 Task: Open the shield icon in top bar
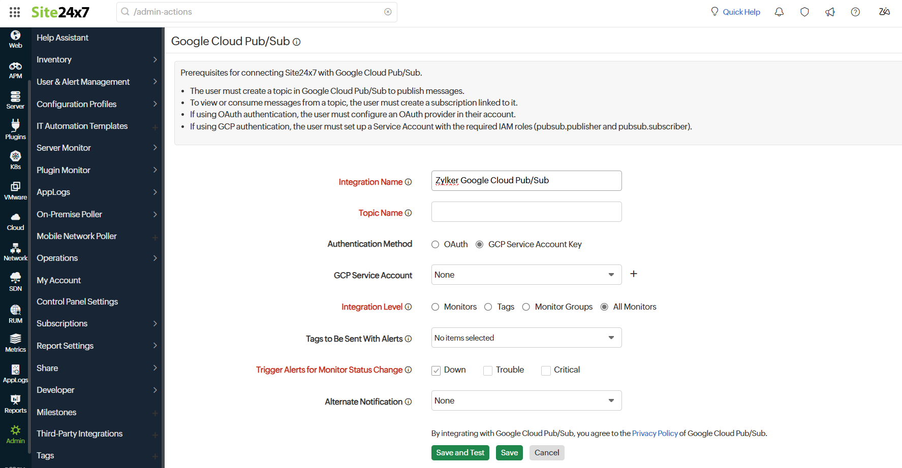(x=804, y=12)
